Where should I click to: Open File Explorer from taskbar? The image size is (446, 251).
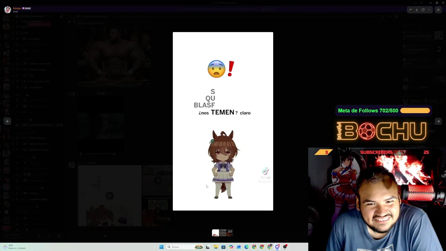click(x=216, y=247)
